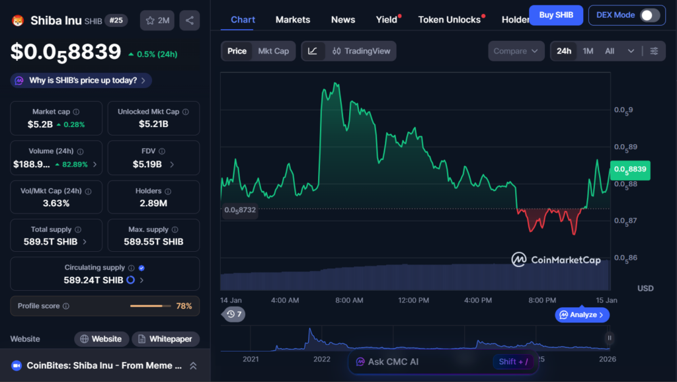Pause the timeline range icon
677x382 pixels.
click(609, 338)
